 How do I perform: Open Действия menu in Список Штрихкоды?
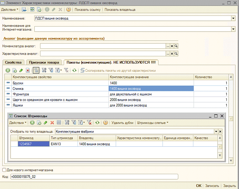tap(18, 123)
